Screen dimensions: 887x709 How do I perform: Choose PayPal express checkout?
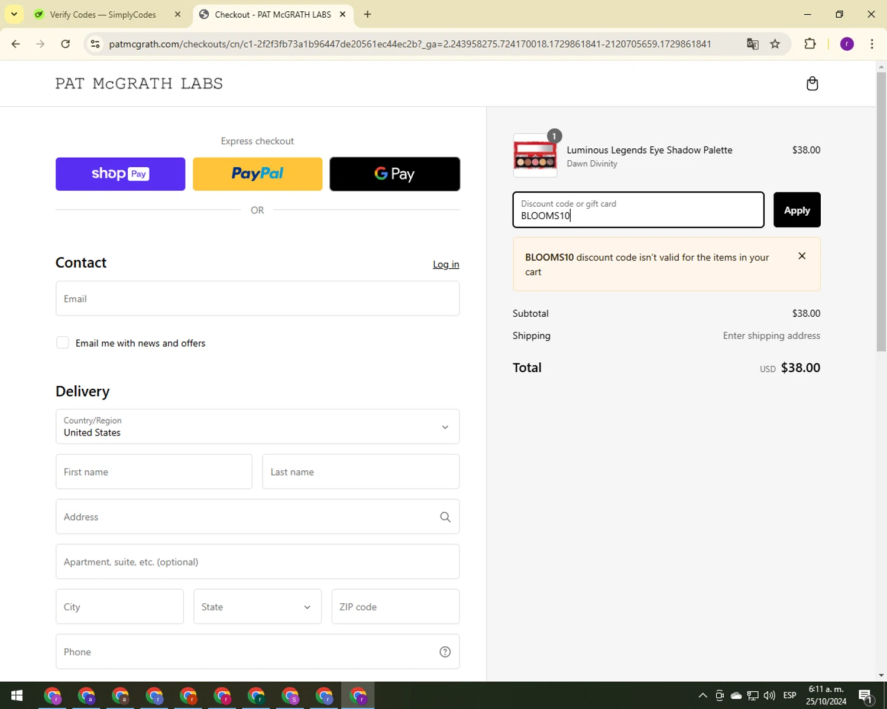(x=257, y=174)
